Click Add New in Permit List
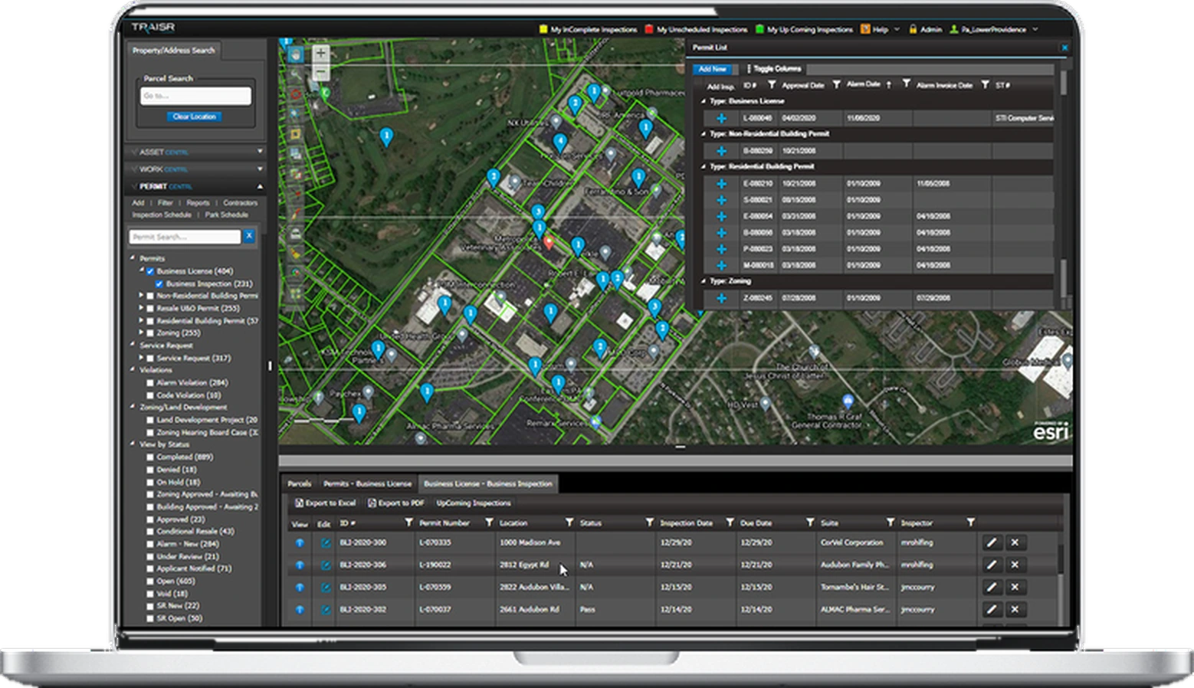 click(x=712, y=69)
